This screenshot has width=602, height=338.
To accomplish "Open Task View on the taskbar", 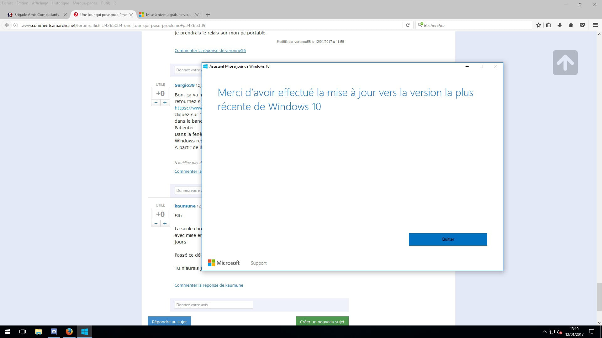I will (x=23, y=332).
